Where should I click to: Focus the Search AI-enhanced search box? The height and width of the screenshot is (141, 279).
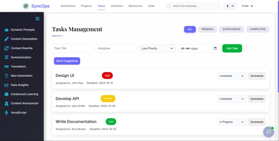pyautogui.click(x=193, y=6)
